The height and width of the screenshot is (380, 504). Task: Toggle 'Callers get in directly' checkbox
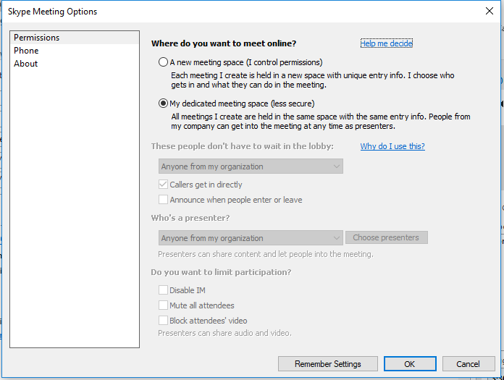pos(163,185)
